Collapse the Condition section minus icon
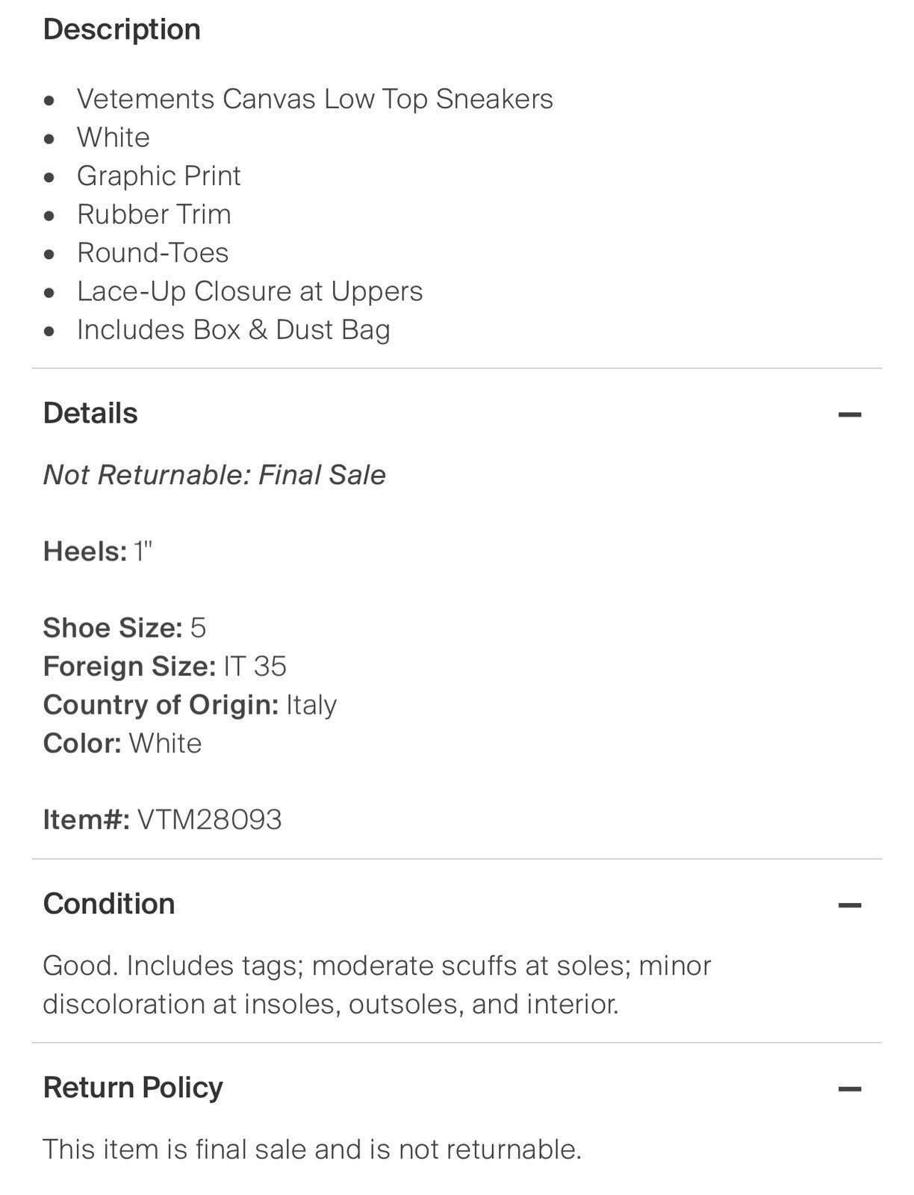The width and height of the screenshot is (914, 1195). click(x=850, y=905)
